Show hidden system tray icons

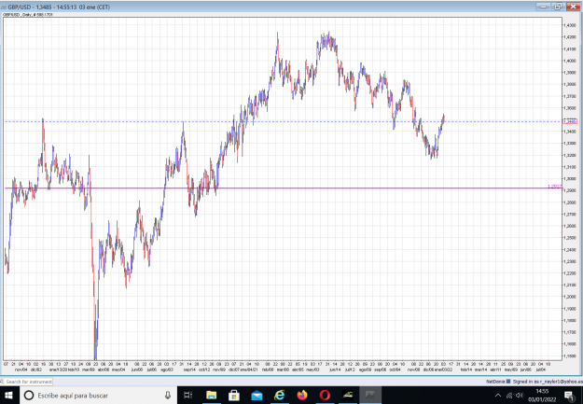tap(498, 396)
